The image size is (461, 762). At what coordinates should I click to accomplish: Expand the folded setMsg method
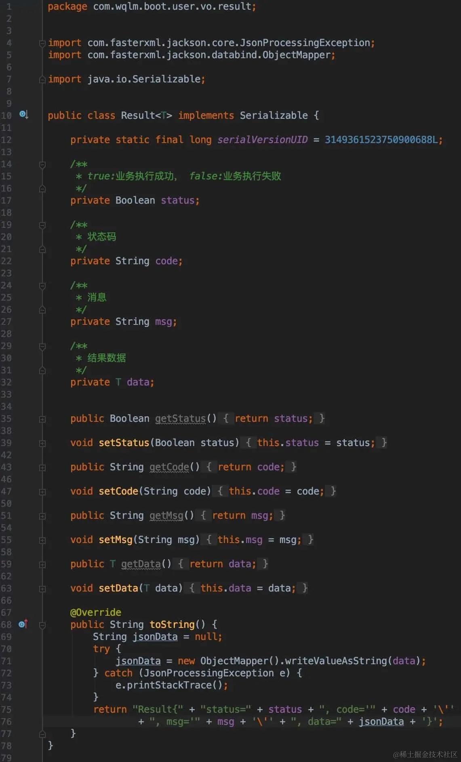tap(42, 540)
